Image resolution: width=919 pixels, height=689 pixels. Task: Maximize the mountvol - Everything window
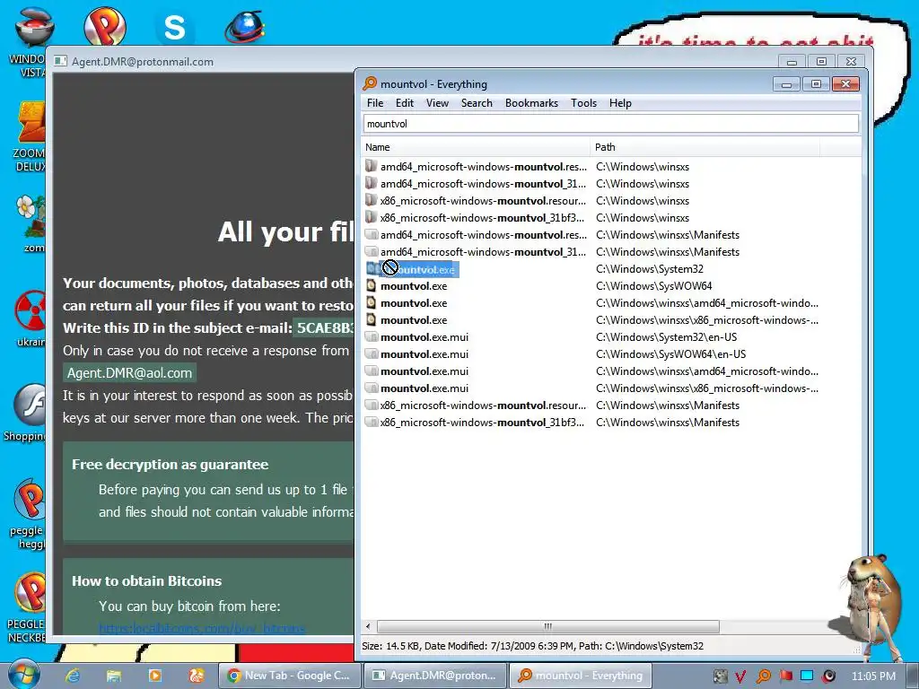pos(816,84)
